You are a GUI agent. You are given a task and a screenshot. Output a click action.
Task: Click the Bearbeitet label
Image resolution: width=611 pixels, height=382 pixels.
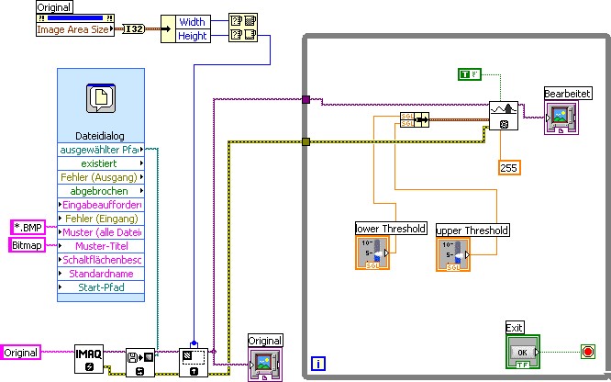click(568, 94)
